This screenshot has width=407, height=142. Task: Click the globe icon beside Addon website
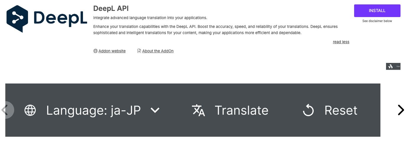coord(95,51)
